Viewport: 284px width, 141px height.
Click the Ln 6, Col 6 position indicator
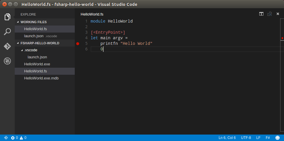click(x=227, y=138)
